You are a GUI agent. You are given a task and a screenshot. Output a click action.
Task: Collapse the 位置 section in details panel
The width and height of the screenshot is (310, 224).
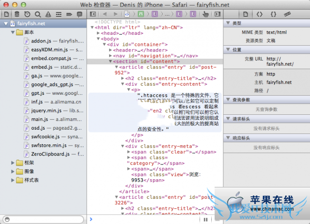228,50
